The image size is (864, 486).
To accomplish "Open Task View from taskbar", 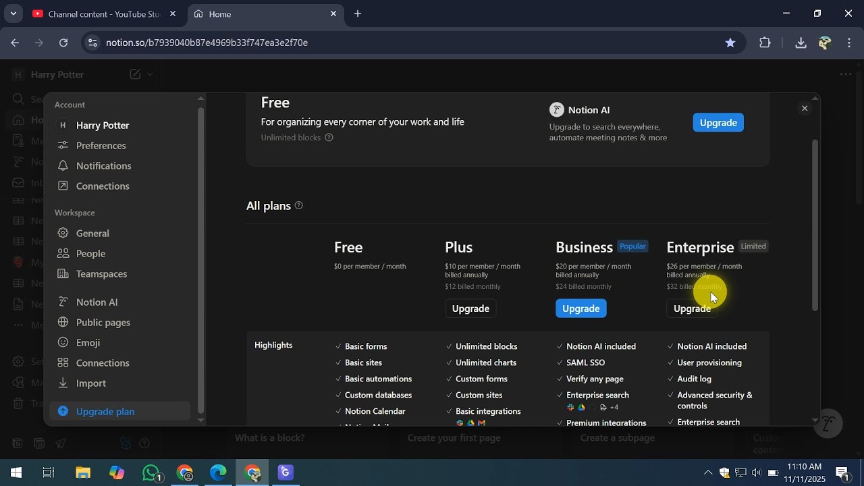I will 49,473.
